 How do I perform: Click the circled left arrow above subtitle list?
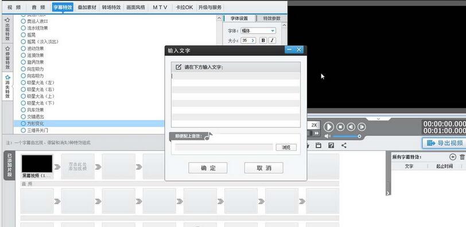point(453,157)
